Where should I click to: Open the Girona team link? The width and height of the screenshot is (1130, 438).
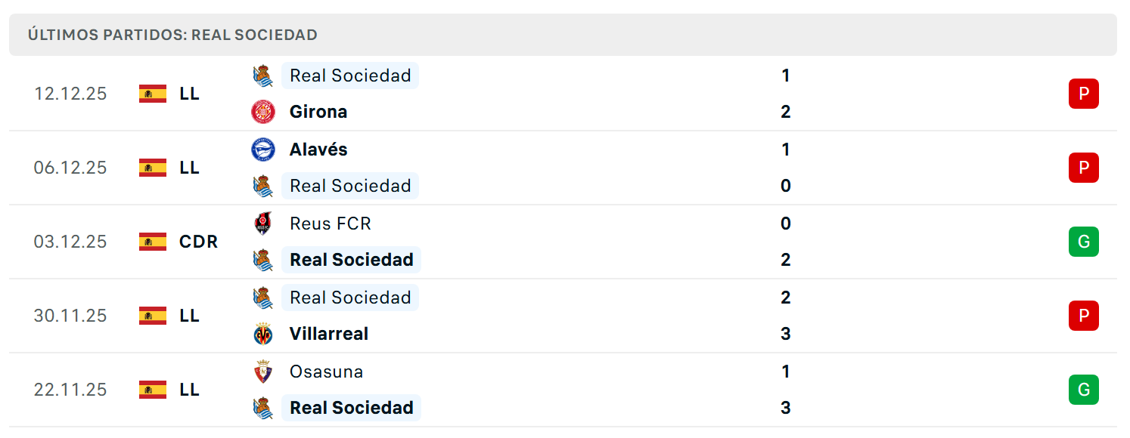click(x=318, y=112)
